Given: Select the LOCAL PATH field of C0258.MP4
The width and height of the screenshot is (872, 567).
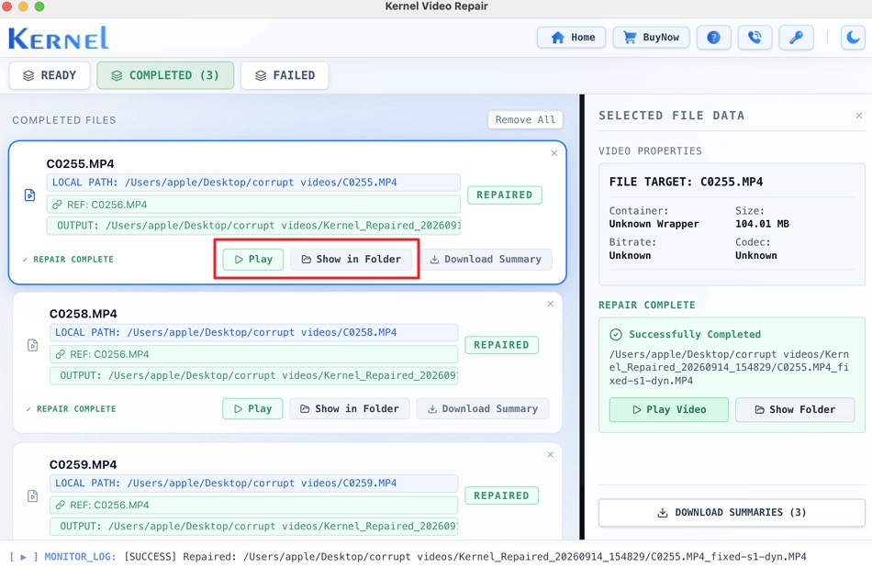Looking at the screenshot, I should [253, 332].
